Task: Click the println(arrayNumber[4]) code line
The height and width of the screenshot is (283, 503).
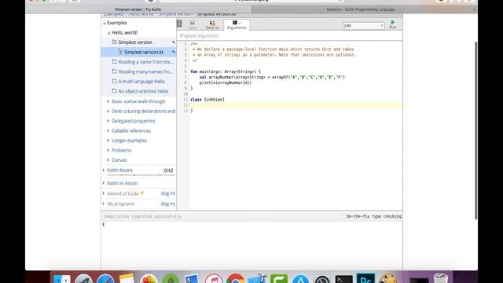Action: point(226,83)
